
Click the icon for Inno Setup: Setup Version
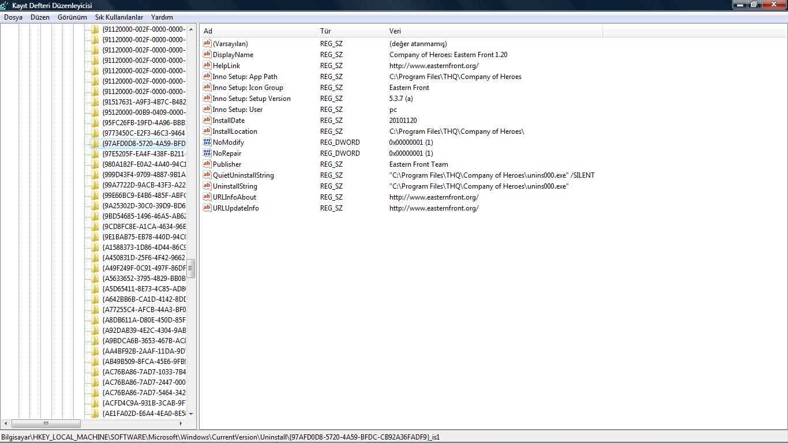tap(207, 98)
